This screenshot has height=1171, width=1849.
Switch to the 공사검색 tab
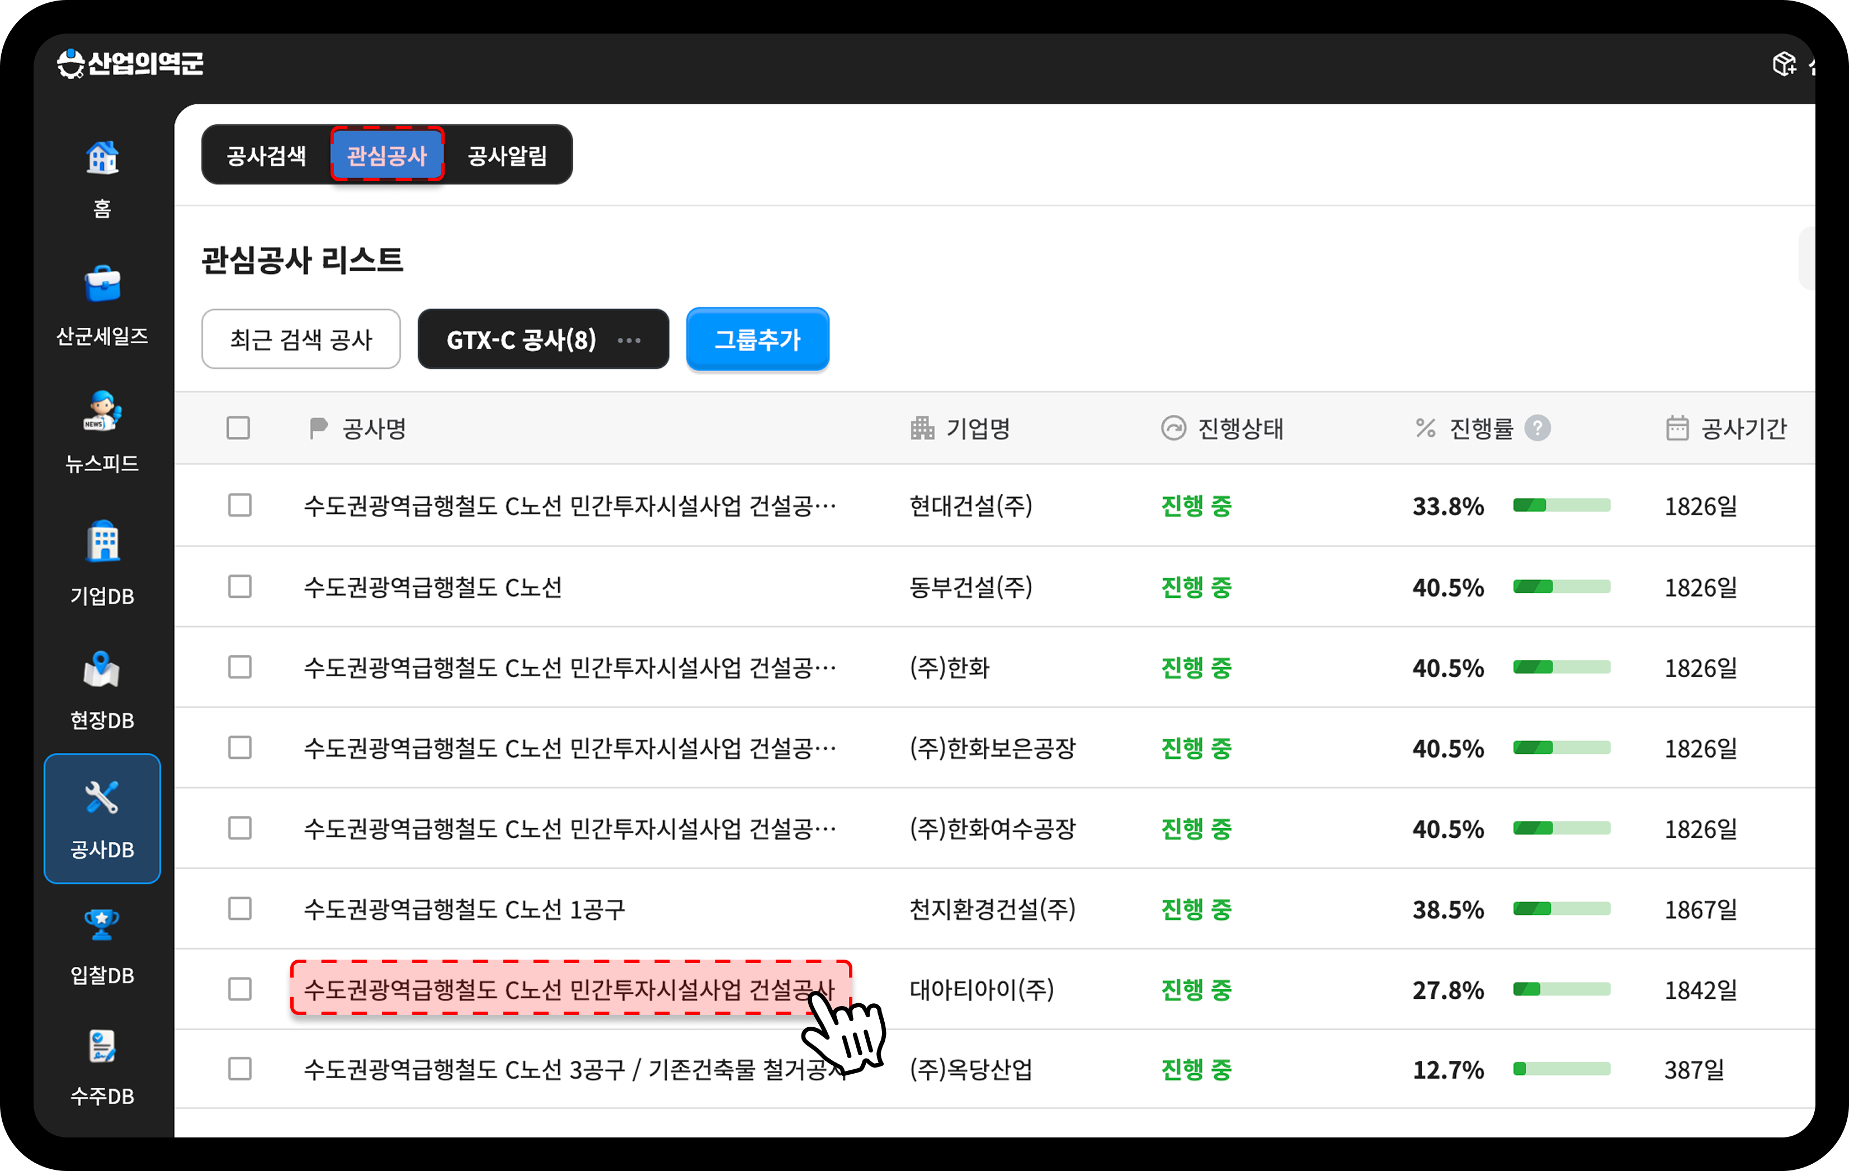coord(266,156)
